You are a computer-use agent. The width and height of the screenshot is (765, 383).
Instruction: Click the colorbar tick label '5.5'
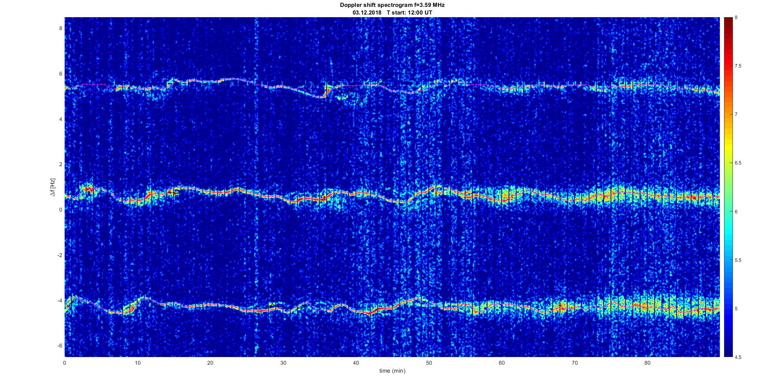click(x=738, y=260)
